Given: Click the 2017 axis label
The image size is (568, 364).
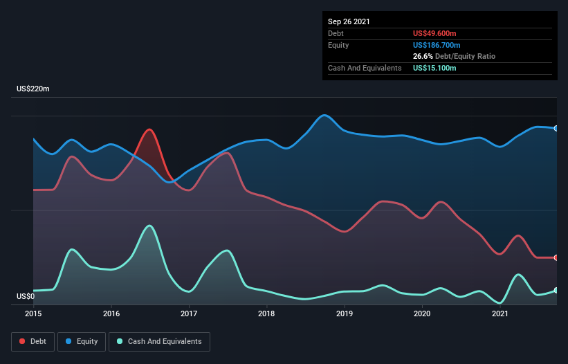Looking at the screenshot, I should tap(189, 313).
